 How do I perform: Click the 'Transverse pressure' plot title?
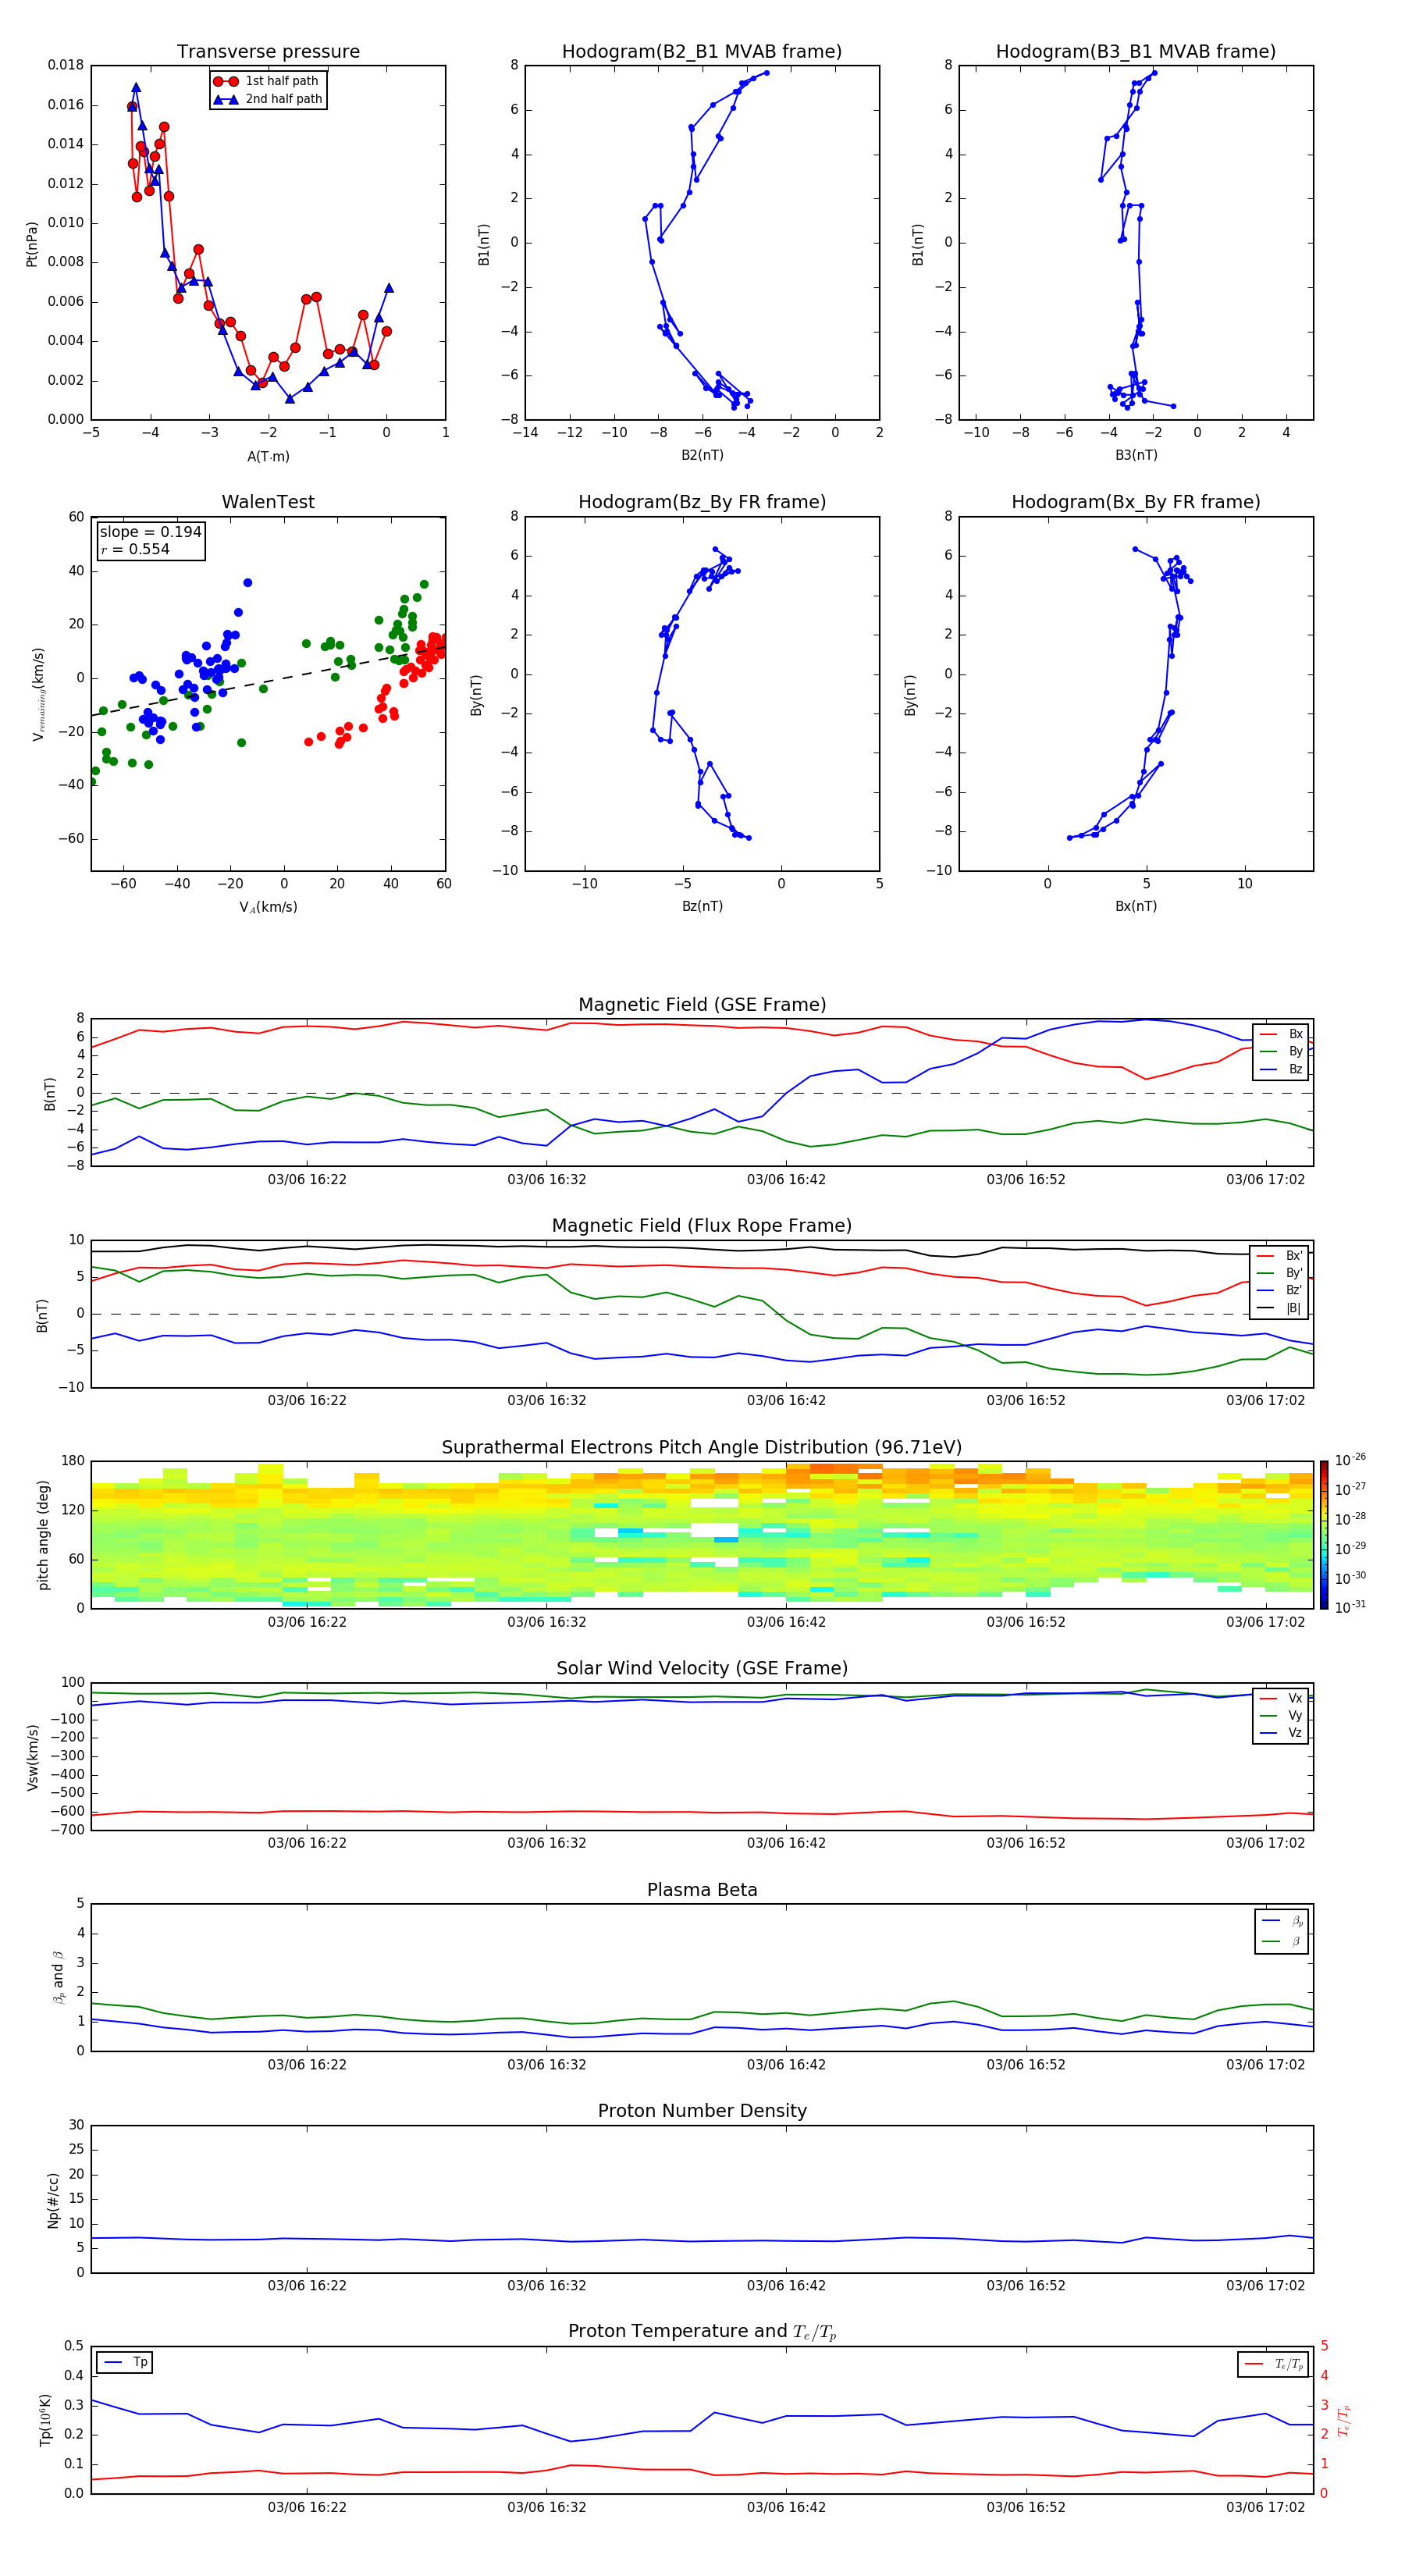(x=268, y=52)
